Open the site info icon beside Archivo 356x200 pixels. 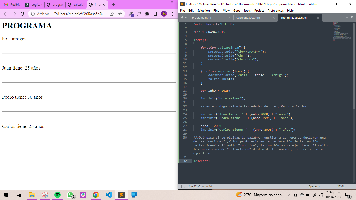click(33, 14)
